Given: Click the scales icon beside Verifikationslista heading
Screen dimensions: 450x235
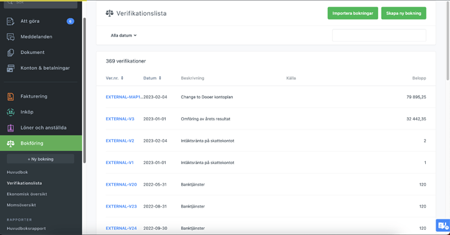Looking at the screenshot, I should pyautogui.click(x=110, y=13).
